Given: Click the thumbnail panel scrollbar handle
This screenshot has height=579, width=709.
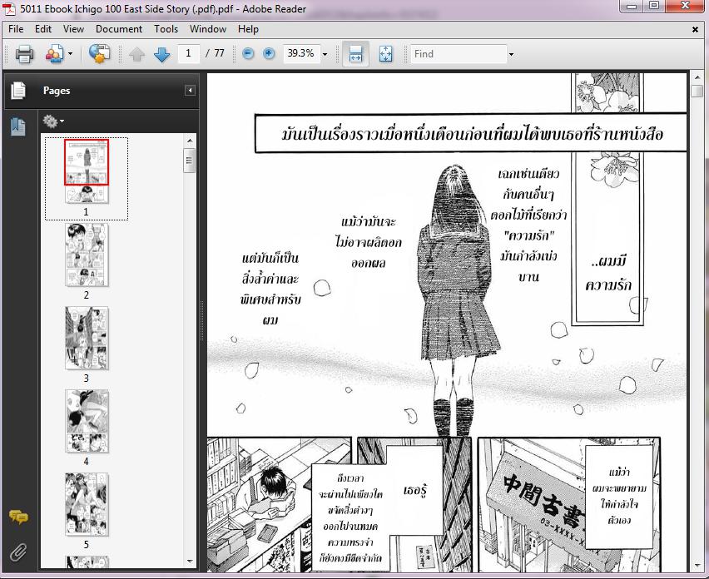Looking at the screenshot, I should coord(190,160).
